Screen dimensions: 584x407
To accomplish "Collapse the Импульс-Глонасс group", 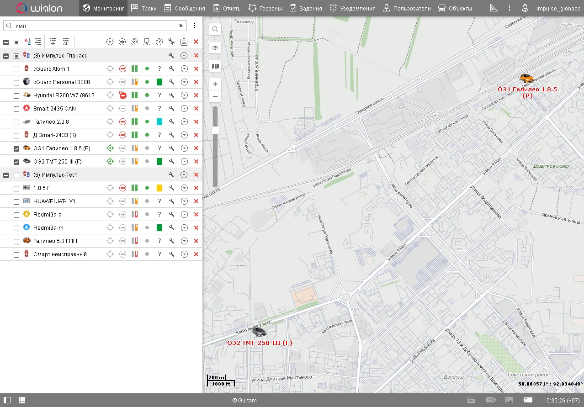I will [x=6, y=56].
